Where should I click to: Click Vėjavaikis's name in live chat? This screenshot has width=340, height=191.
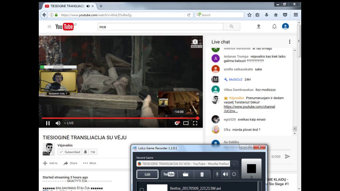[236, 98]
